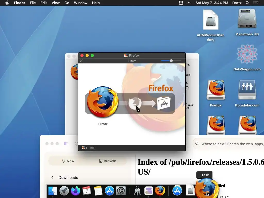Click the 'Index of /pub/firefox/releases' heading
This screenshot has width=264, height=198.
tap(201, 167)
